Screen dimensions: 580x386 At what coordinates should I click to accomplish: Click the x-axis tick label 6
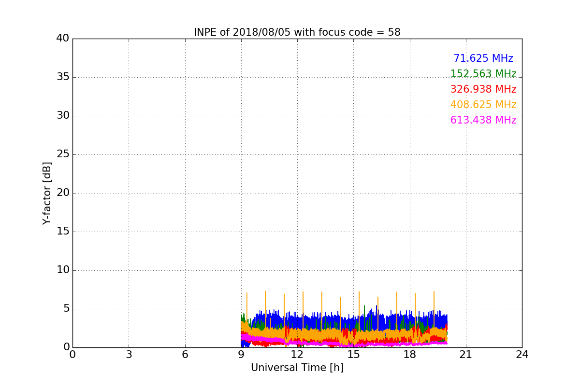click(x=185, y=355)
